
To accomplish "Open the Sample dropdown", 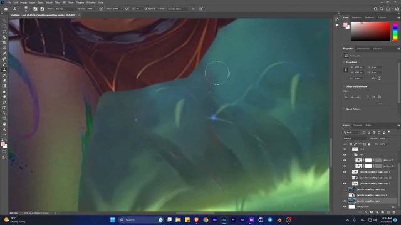I will coord(178,9).
